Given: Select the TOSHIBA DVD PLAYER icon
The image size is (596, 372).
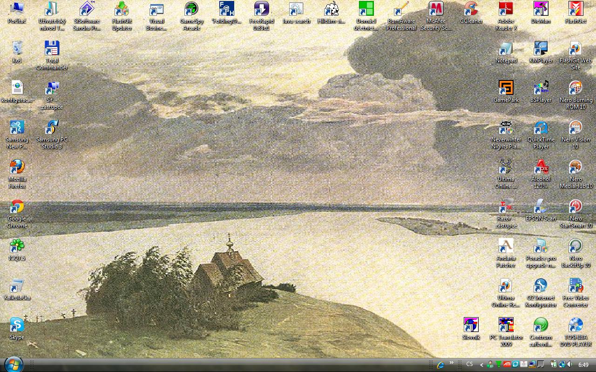Looking at the screenshot, I should pyautogui.click(x=576, y=325).
